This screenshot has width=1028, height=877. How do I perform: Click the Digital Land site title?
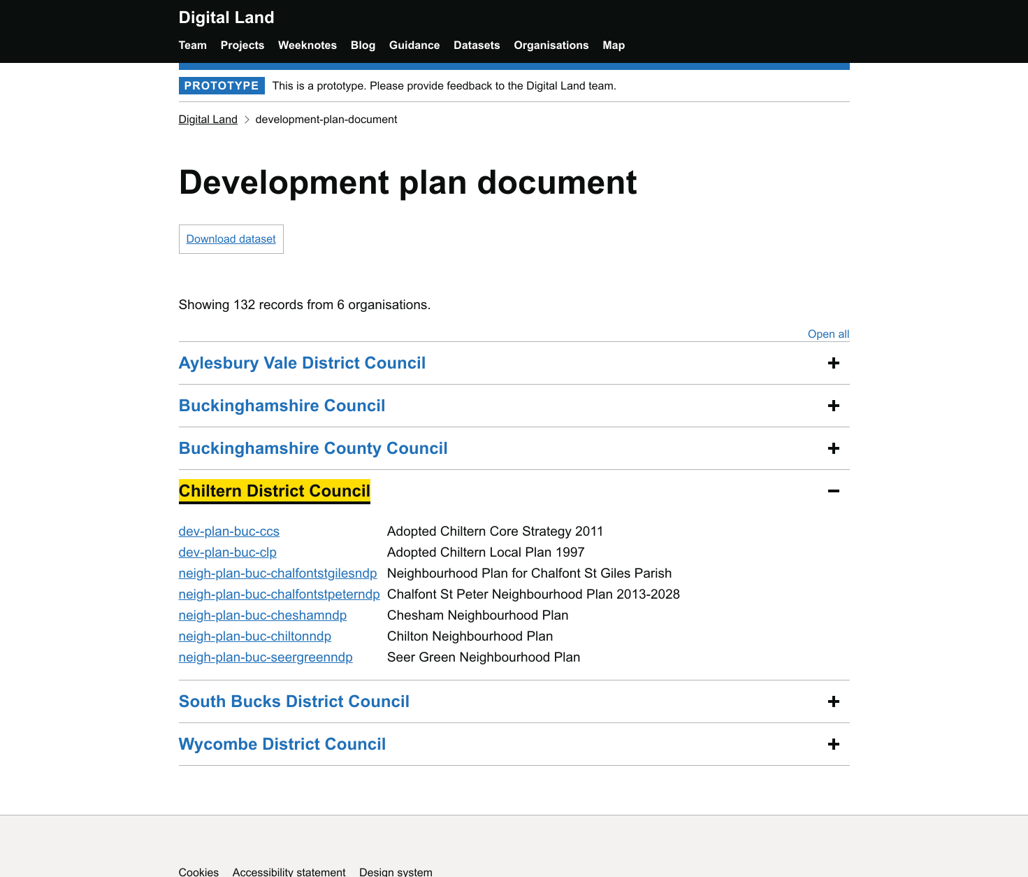[x=226, y=17]
